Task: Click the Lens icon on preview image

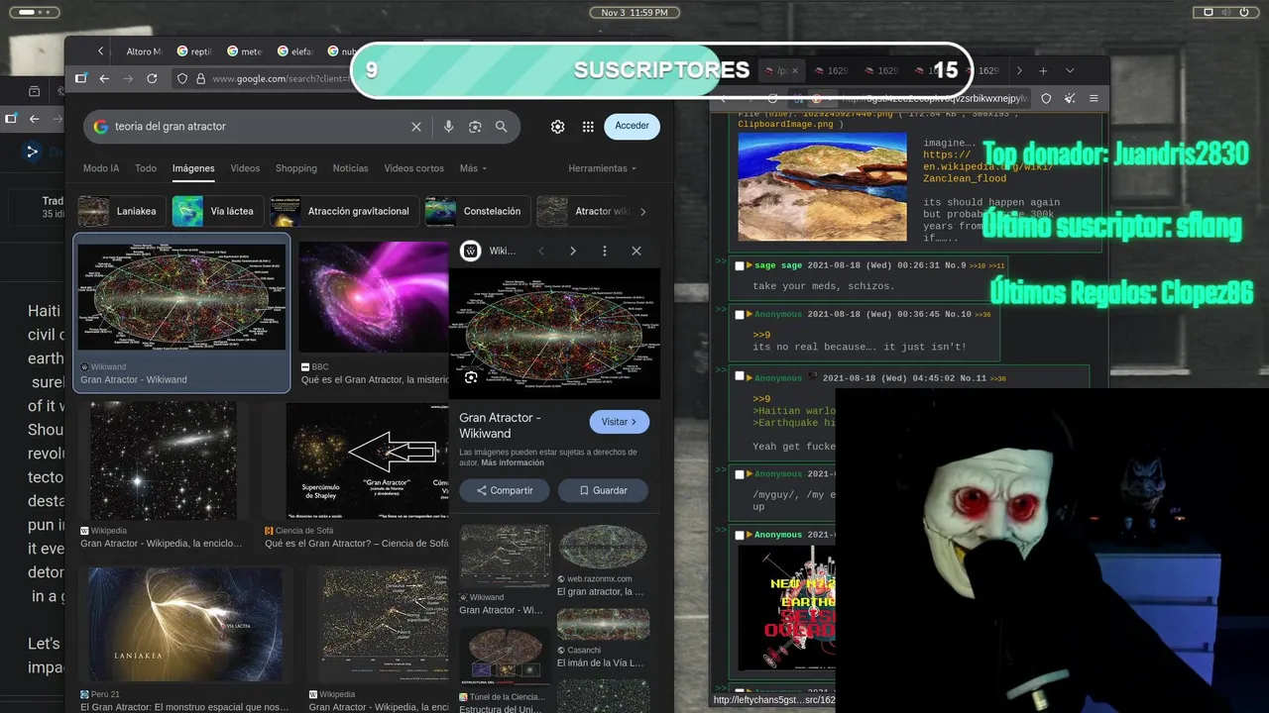Action: (x=471, y=377)
